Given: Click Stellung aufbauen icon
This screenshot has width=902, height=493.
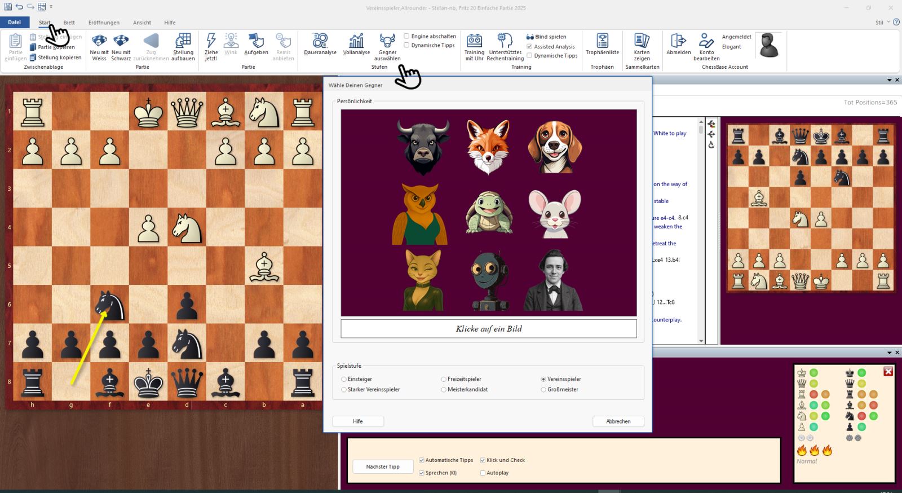Looking at the screenshot, I should tap(183, 41).
